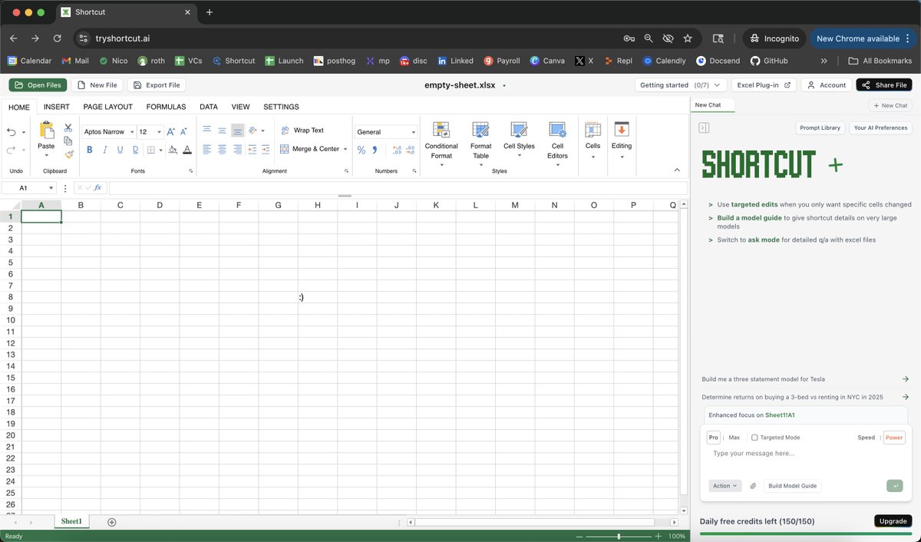Toggle double underline formatting

tap(135, 150)
